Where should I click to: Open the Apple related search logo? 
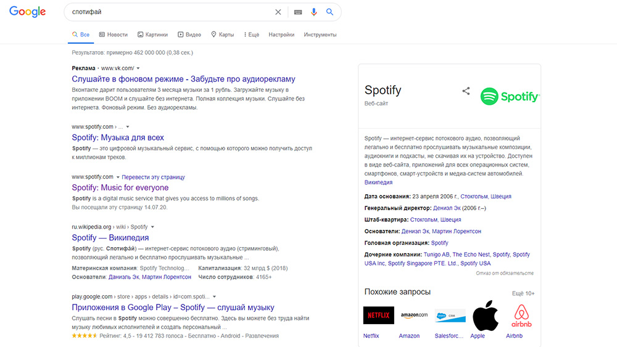pyautogui.click(x=486, y=315)
